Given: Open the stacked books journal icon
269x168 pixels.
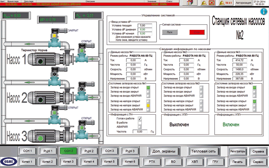Looking at the screenshot, I should tap(190, 3).
